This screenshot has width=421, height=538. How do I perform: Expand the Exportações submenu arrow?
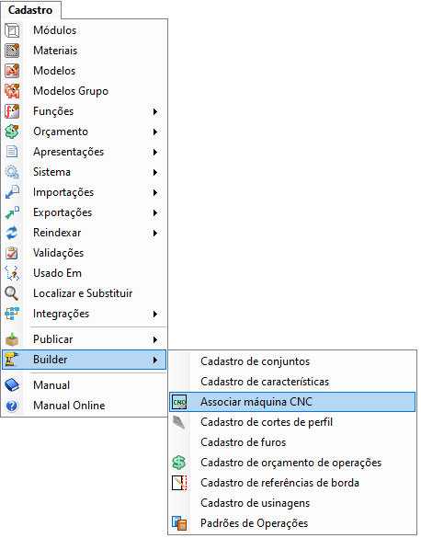point(155,212)
